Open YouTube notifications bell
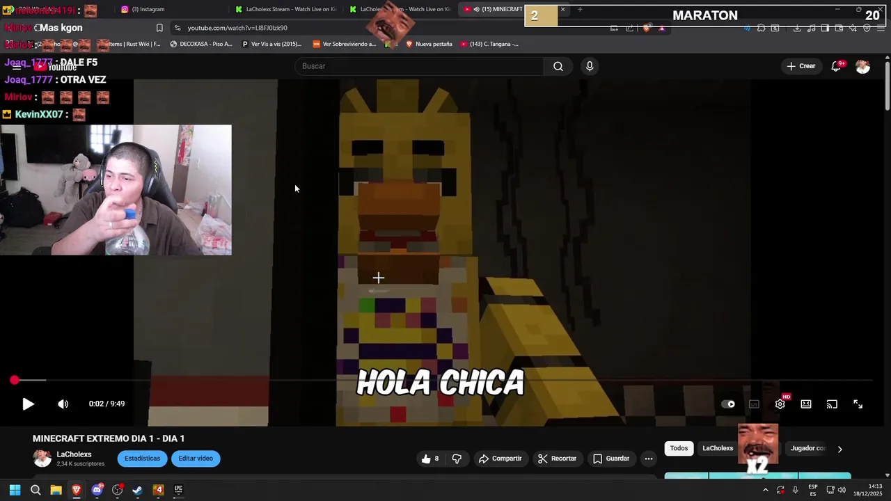Screen dimensions: 891x501 point(836,66)
